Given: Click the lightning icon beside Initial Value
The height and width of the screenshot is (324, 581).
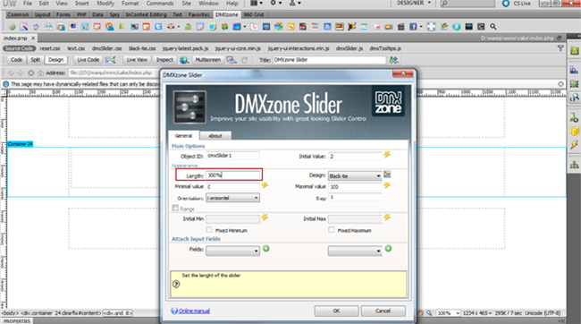Looking at the screenshot, I should [387, 154].
